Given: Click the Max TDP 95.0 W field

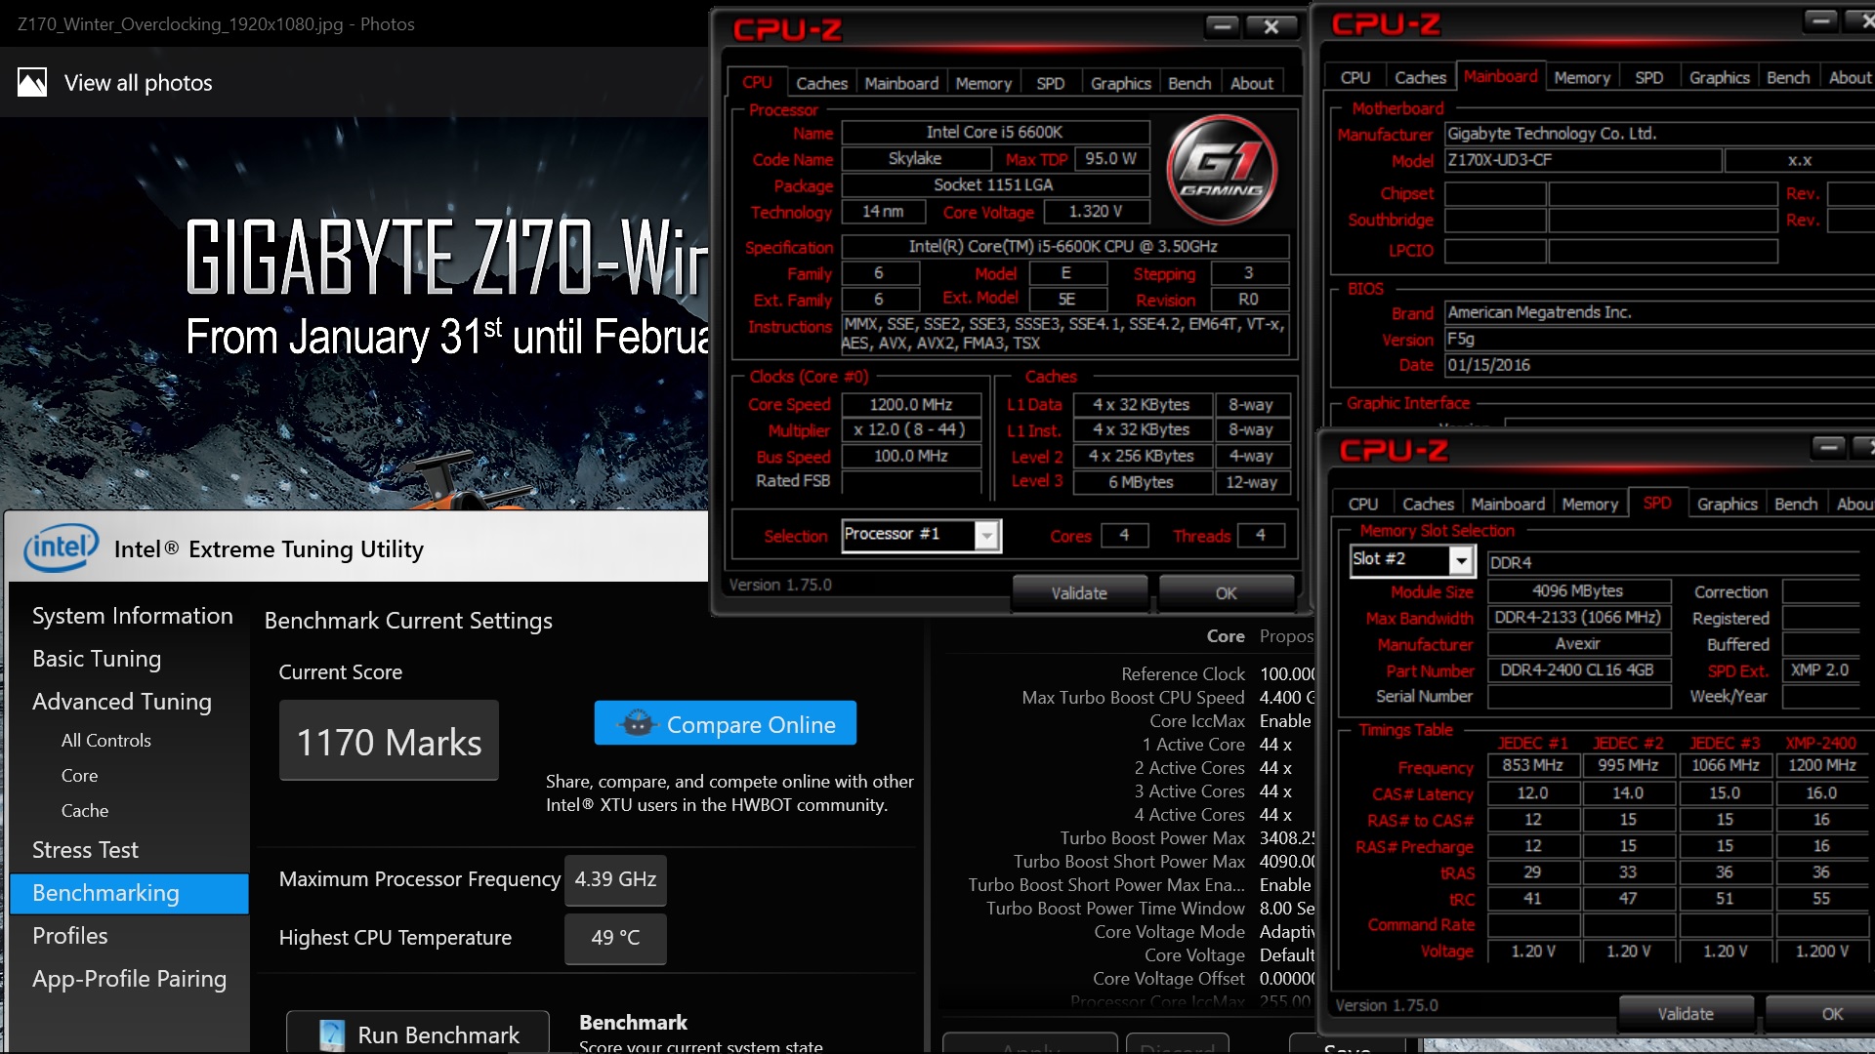Looking at the screenshot, I should (1111, 158).
